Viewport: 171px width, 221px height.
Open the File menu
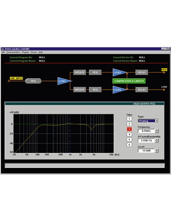pos(3,52)
